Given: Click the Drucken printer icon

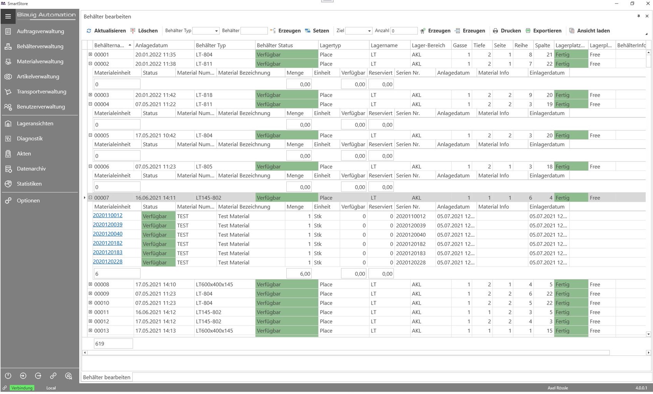Looking at the screenshot, I should 495,31.
